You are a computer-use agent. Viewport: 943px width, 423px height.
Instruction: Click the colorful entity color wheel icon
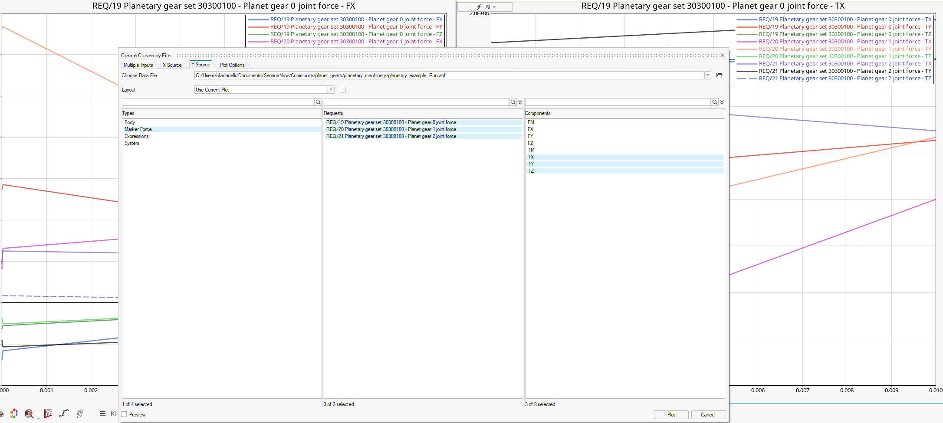(x=14, y=413)
